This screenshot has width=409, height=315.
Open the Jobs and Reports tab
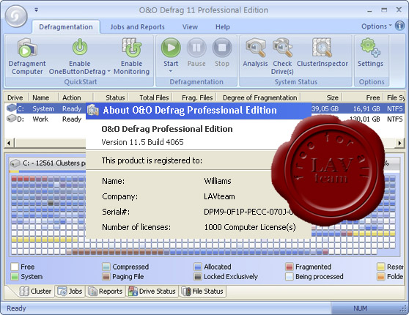[137, 27]
